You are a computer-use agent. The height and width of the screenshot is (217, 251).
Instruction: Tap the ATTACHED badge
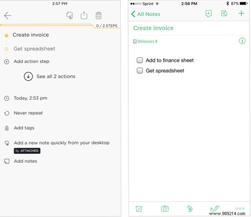pyautogui.click(x=27, y=151)
